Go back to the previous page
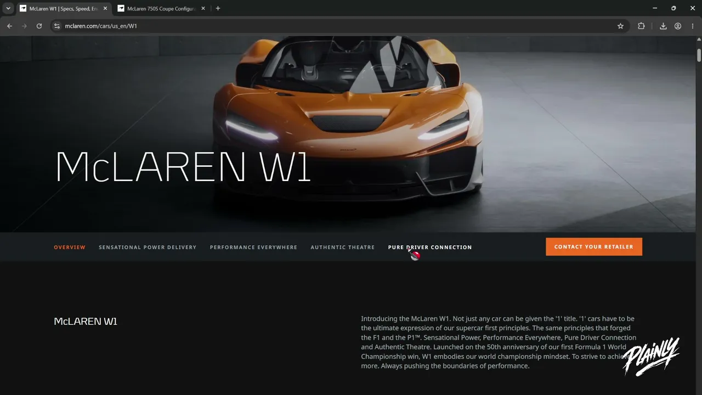The image size is (702, 395). click(x=9, y=26)
